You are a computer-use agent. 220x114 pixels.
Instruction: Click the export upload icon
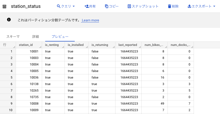(189, 6)
